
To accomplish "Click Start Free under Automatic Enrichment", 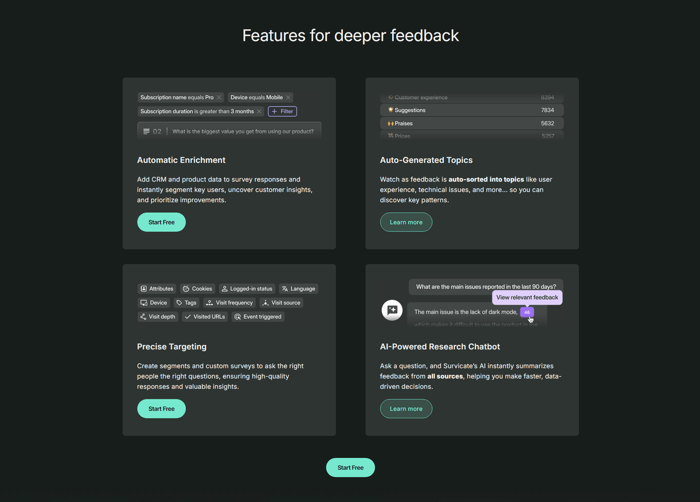I will (x=161, y=222).
